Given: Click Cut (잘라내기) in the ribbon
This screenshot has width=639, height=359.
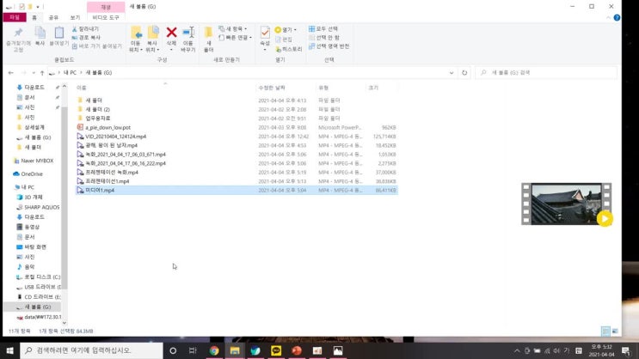Looking at the screenshot, I should click(x=86, y=29).
